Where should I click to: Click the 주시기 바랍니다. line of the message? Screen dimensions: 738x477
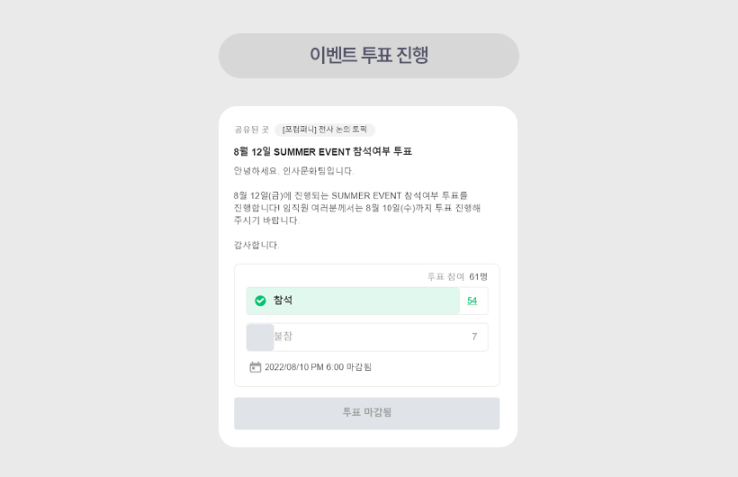[266, 220]
